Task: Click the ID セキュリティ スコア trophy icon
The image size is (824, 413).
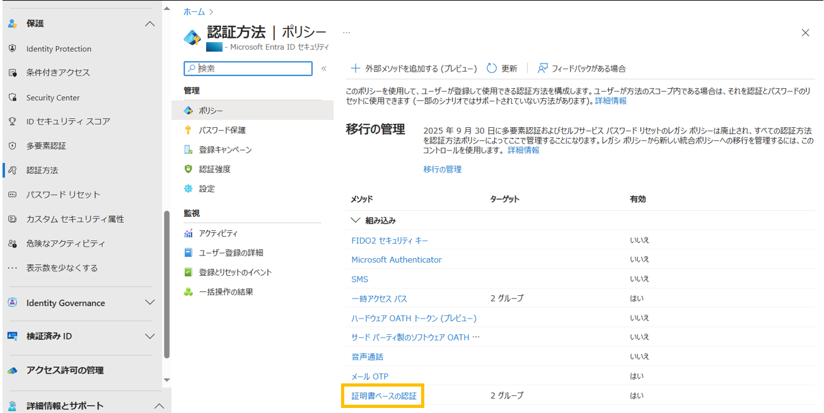Action: pos(12,121)
